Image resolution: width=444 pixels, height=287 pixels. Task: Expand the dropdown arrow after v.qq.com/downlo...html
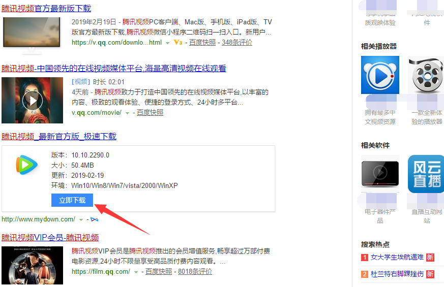click(x=168, y=43)
